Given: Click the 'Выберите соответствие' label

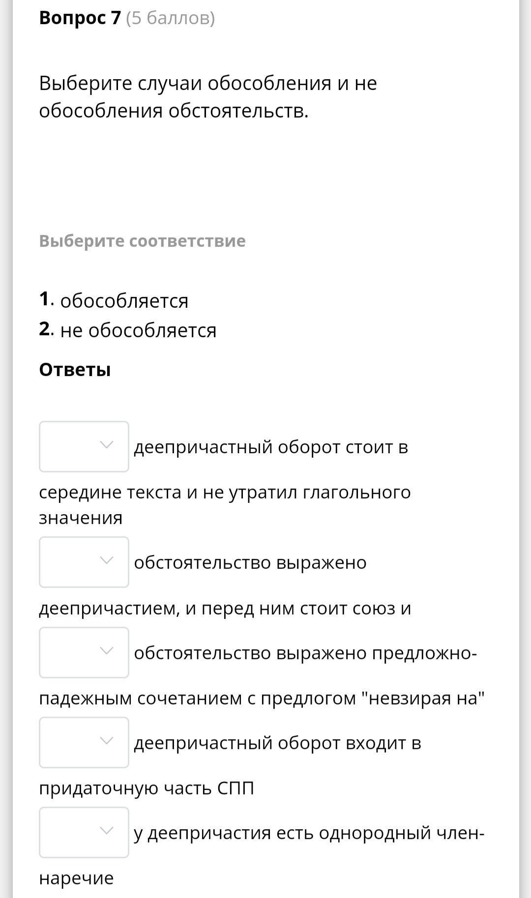Looking at the screenshot, I should 142,241.
